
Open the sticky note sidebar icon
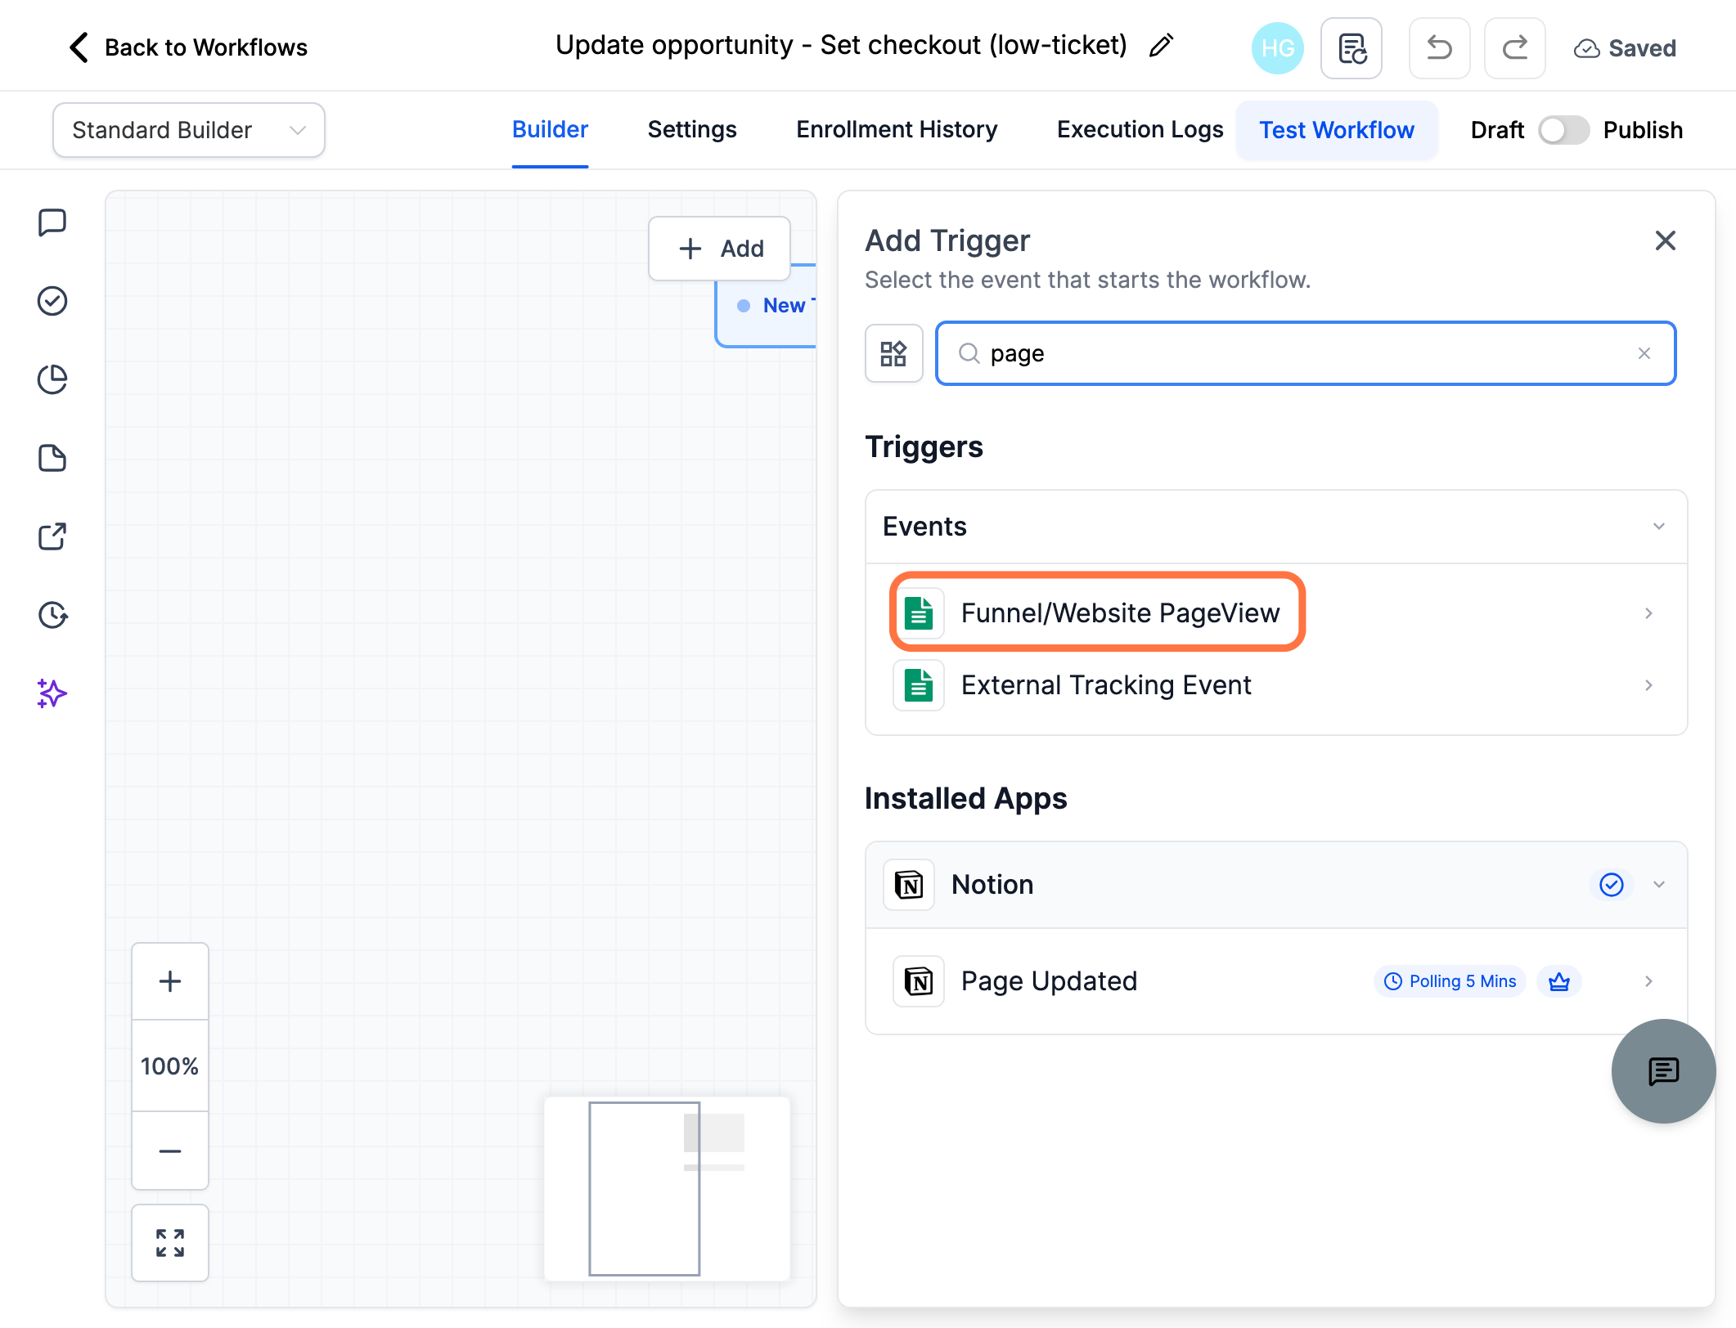[x=52, y=458]
